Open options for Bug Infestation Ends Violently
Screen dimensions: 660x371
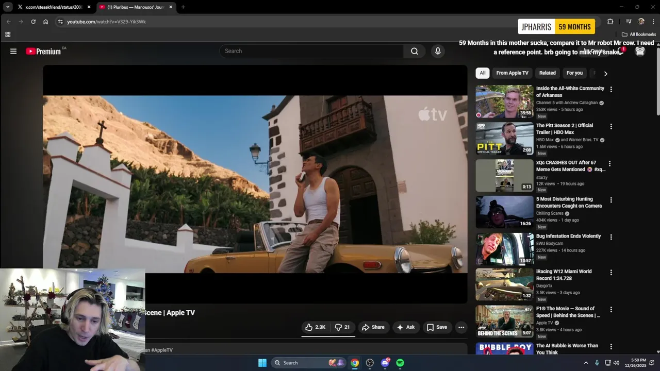(611, 237)
